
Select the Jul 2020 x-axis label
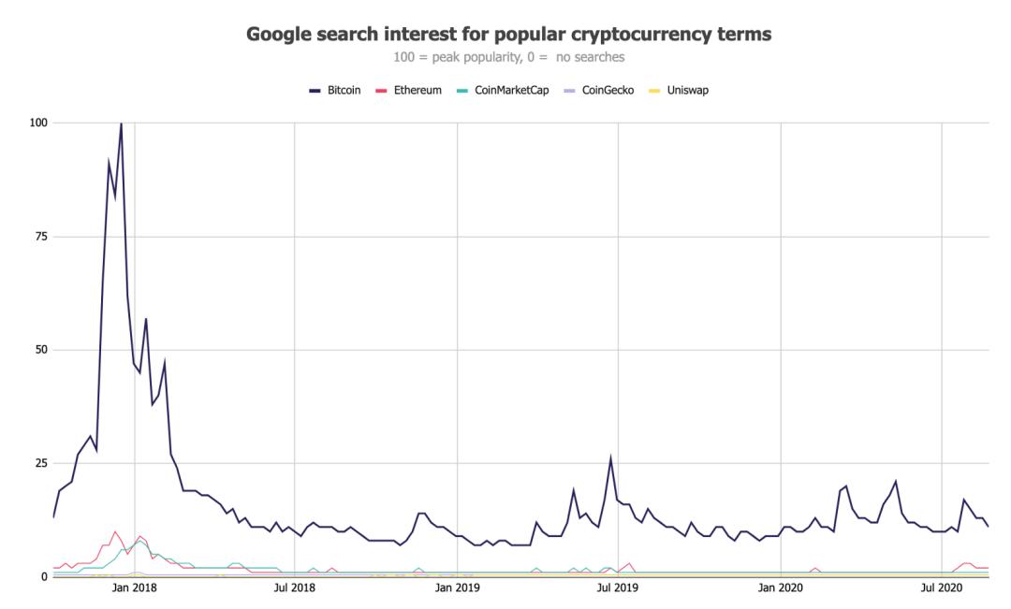point(942,587)
